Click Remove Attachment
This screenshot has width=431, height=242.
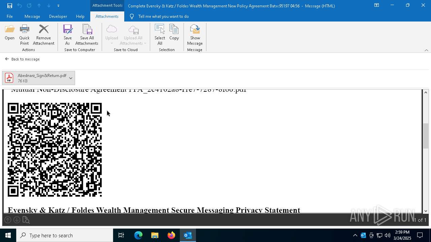pyautogui.click(x=43, y=35)
